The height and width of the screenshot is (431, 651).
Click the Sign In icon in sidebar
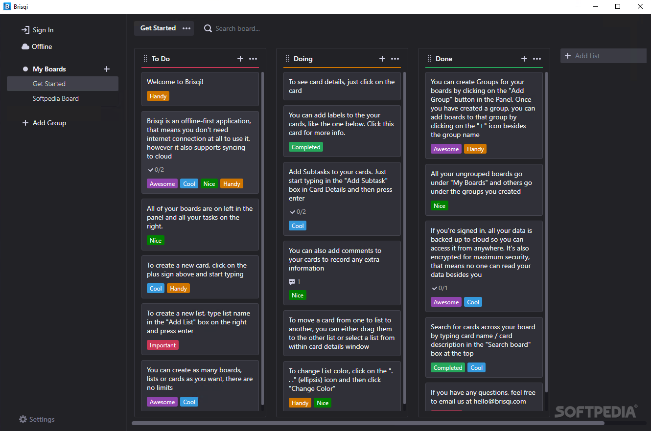pos(25,30)
